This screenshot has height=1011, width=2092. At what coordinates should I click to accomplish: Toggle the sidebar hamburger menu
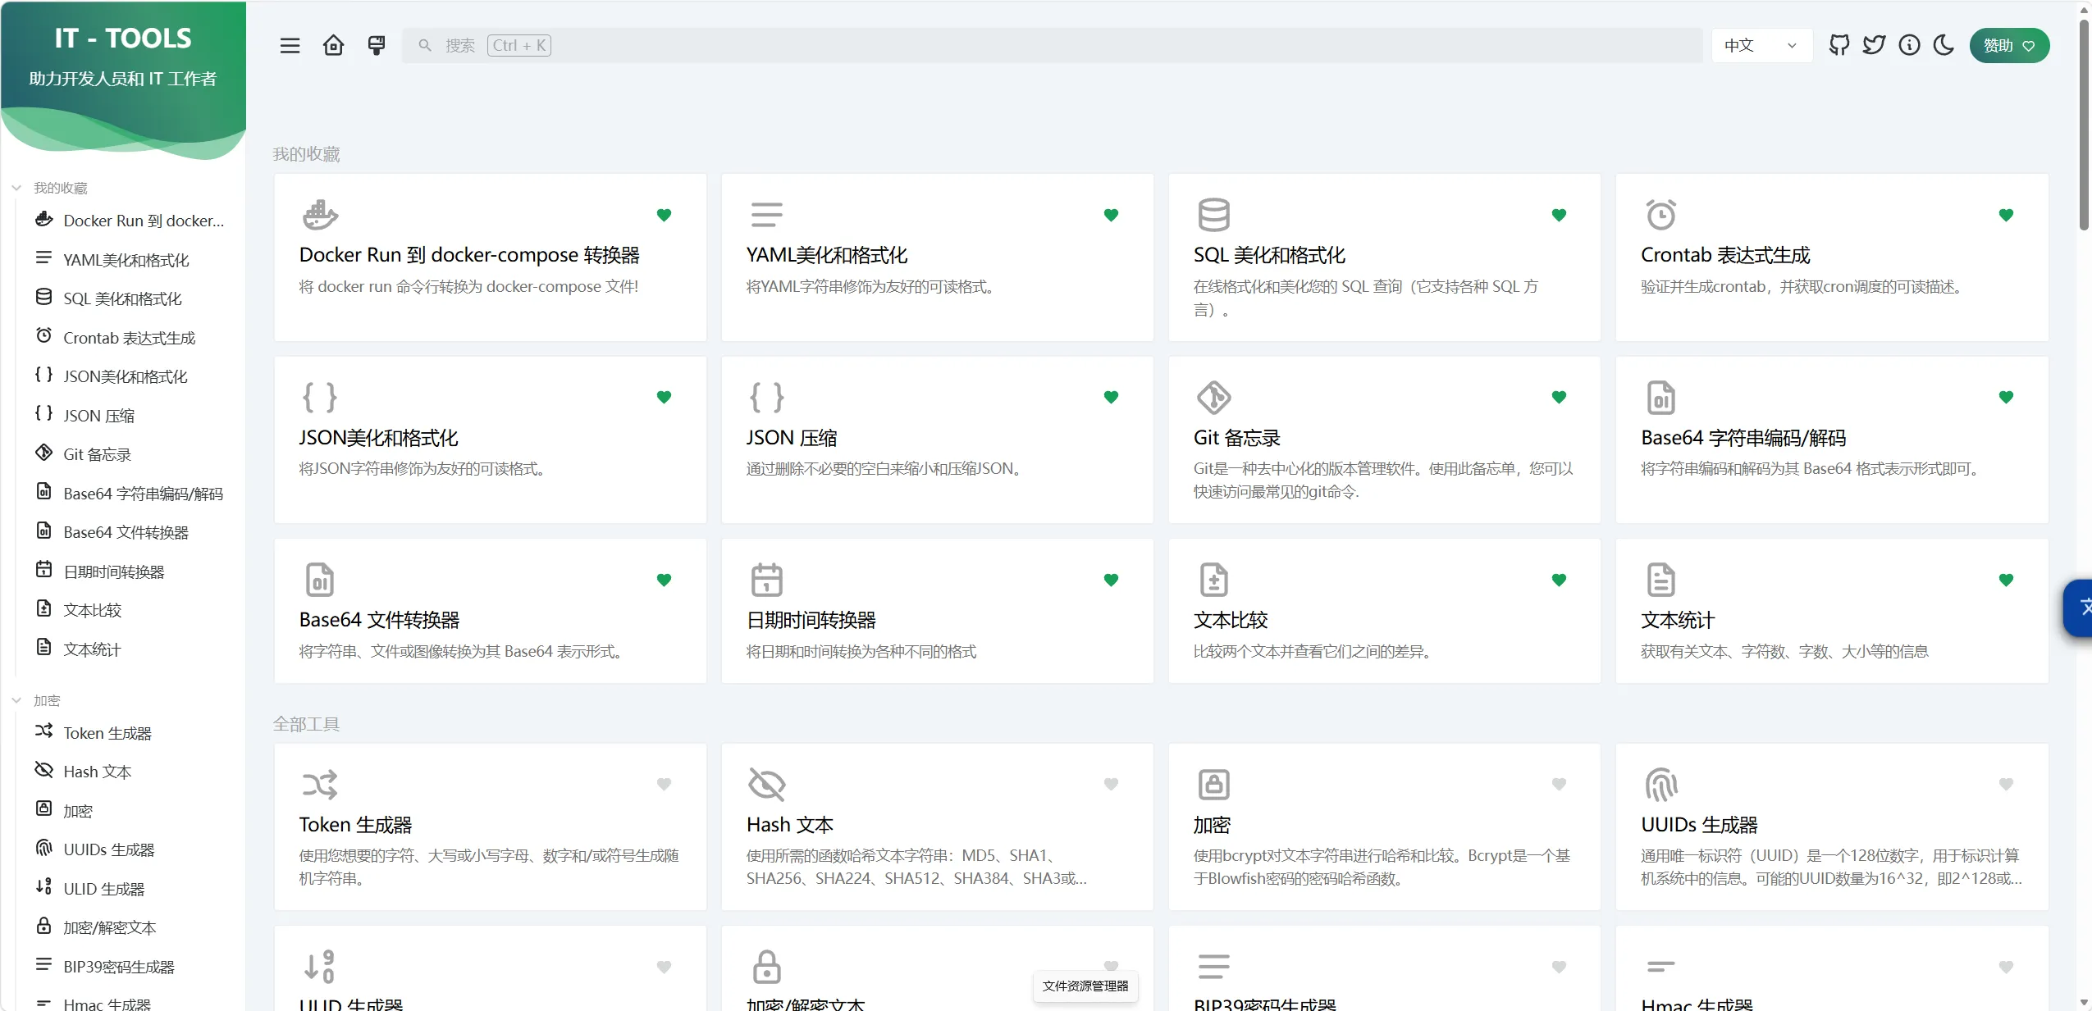tap(290, 45)
